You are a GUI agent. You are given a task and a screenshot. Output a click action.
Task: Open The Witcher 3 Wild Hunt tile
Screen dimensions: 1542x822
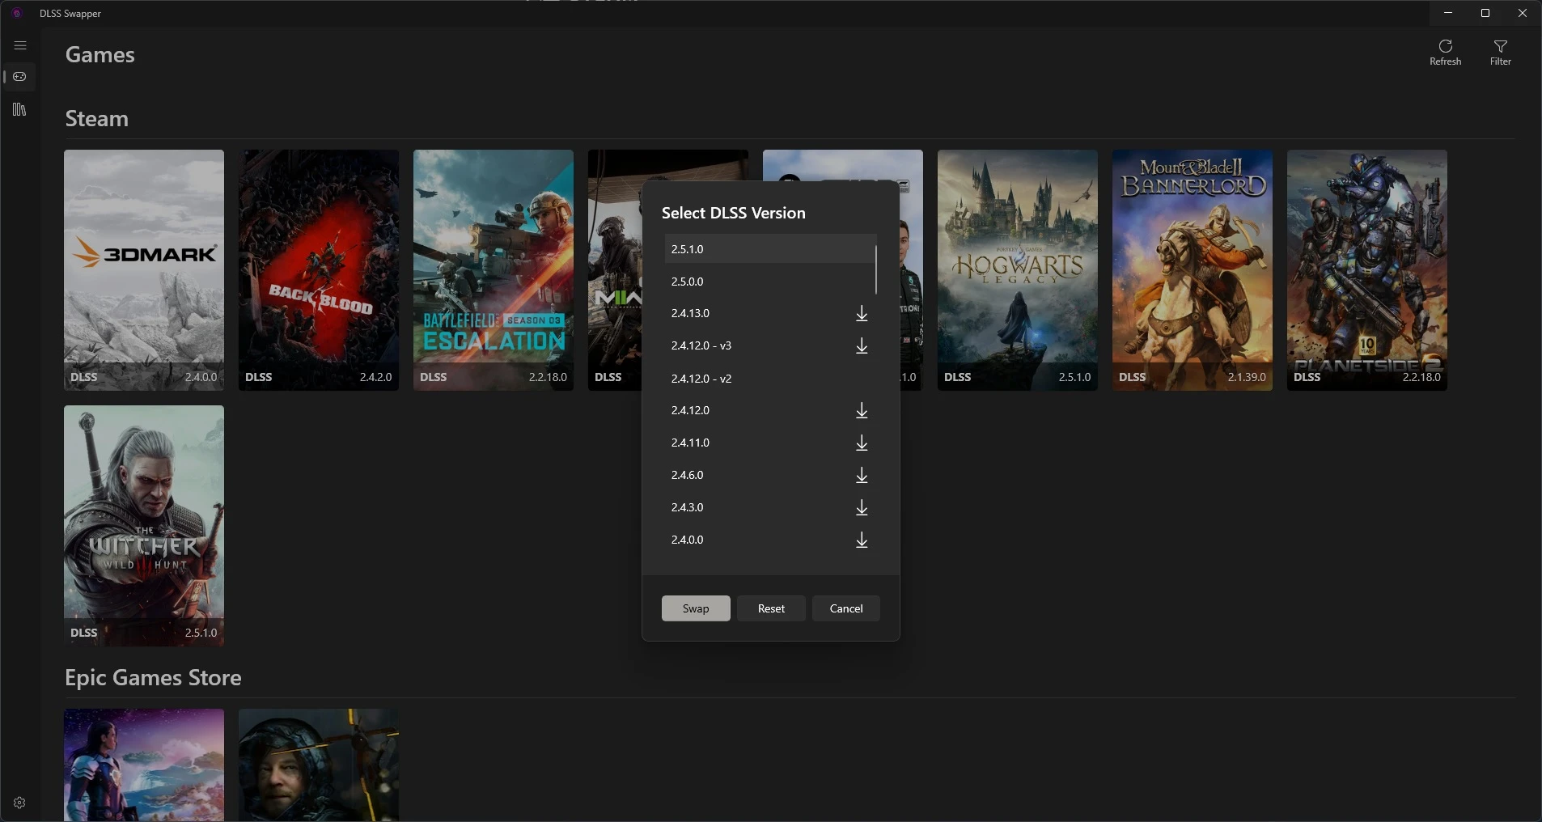[x=143, y=526]
